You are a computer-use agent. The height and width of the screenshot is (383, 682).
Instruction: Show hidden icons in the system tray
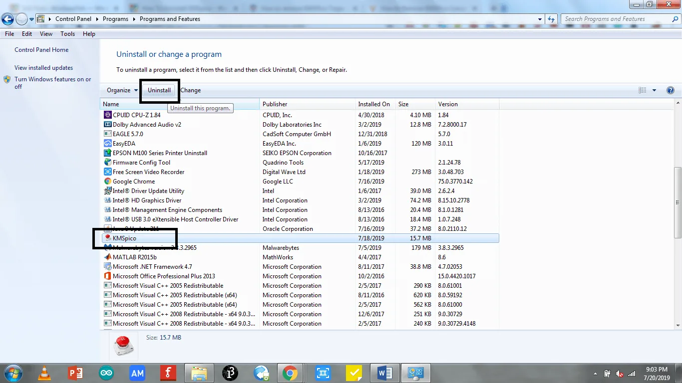(x=595, y=373)
